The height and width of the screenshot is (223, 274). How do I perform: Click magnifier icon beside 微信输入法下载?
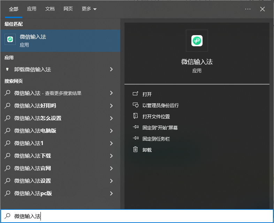pyautogui.click(x=7, y=156)
